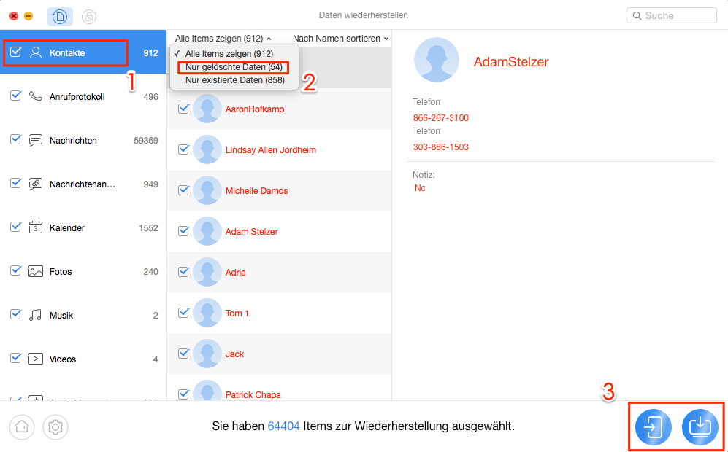Click the Kalender calendar icon
This screenshot has height=452, width=728.
pyautogui.click(x=35, y=227)
